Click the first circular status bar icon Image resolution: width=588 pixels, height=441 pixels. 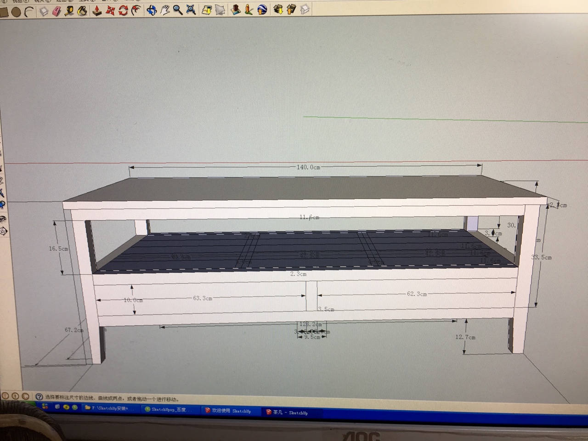point(6,396)
